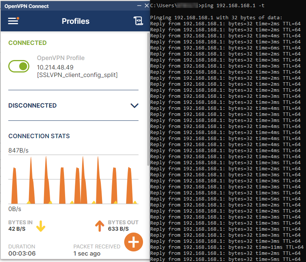Click the orange Bytes Out up arrow
This screenshot has height=262, width=306.
(x=100, y=226)
